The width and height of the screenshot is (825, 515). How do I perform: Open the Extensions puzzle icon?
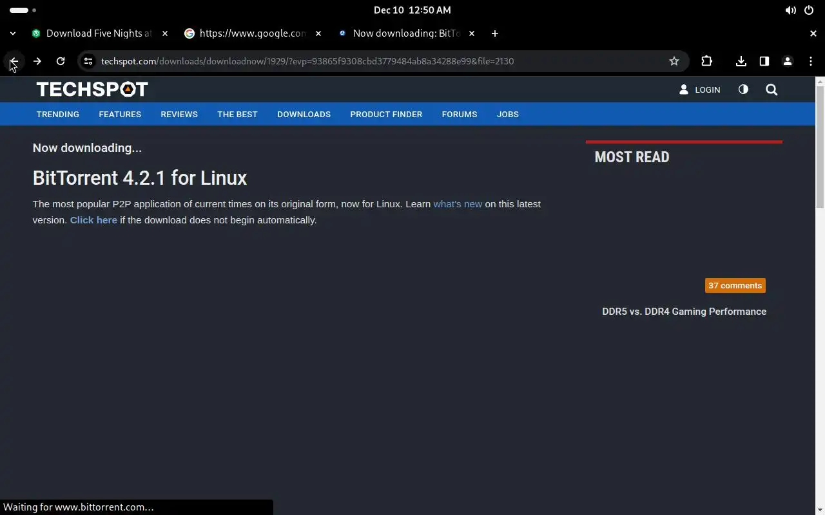707,61
